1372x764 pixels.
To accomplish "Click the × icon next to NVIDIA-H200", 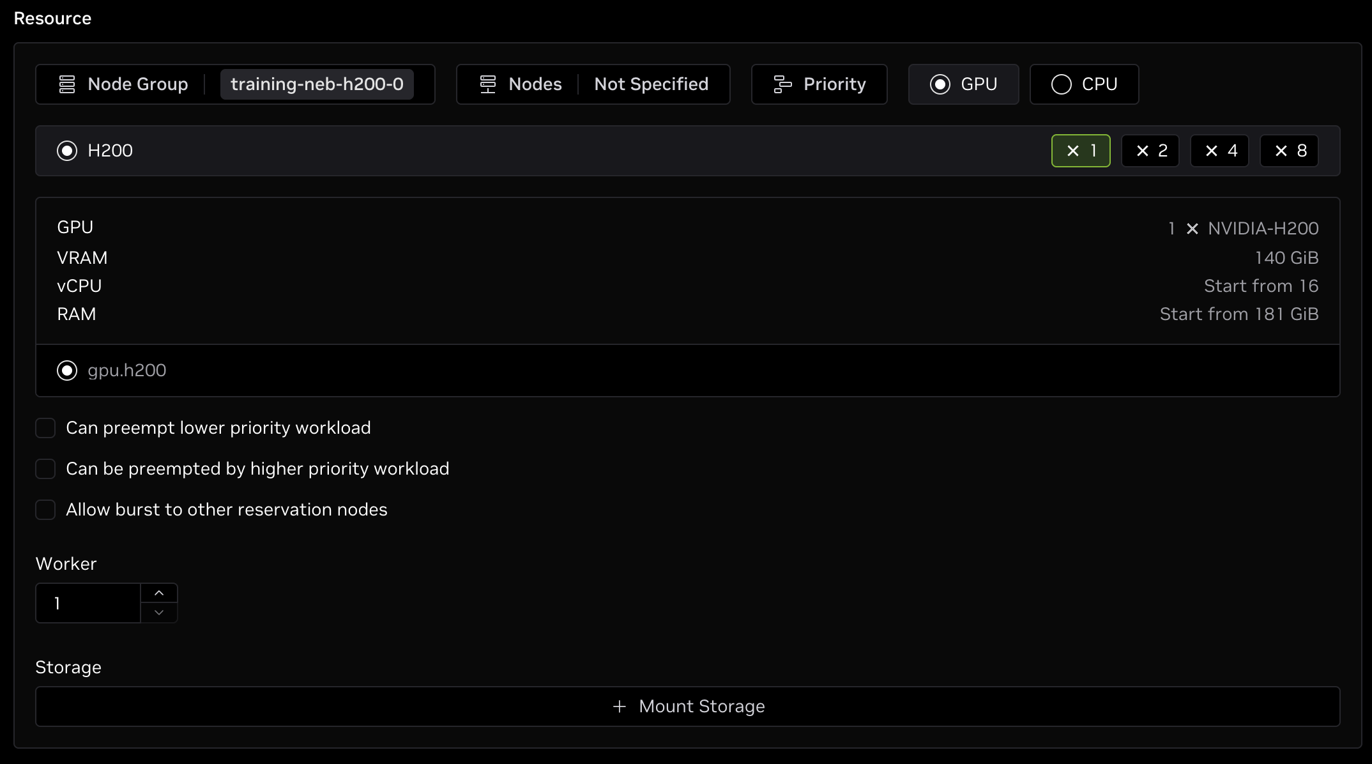I will tap(1191, 228).
